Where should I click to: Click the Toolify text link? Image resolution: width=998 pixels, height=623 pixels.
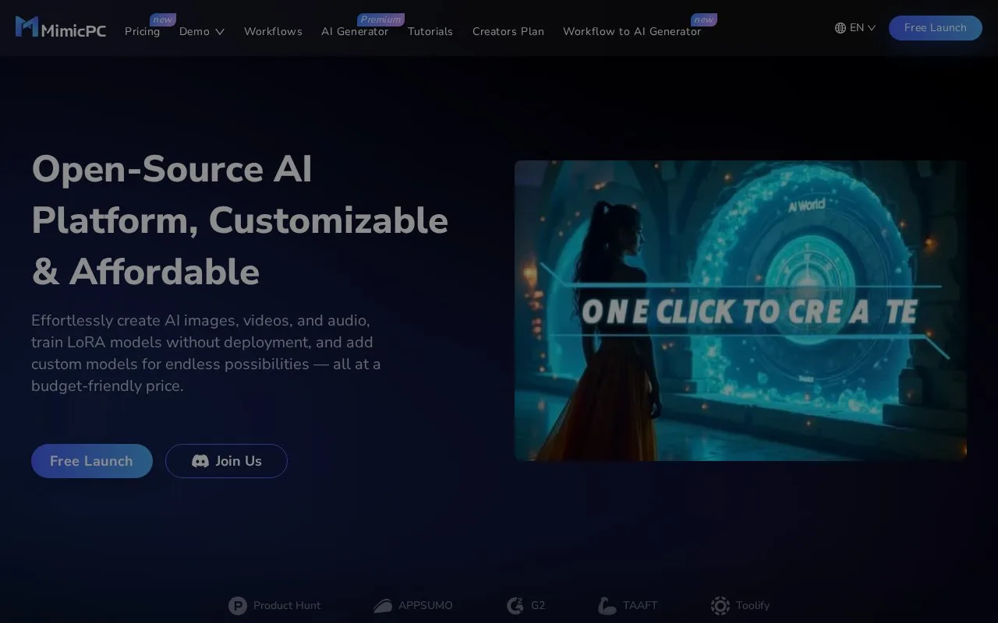(x=752, y=605)
